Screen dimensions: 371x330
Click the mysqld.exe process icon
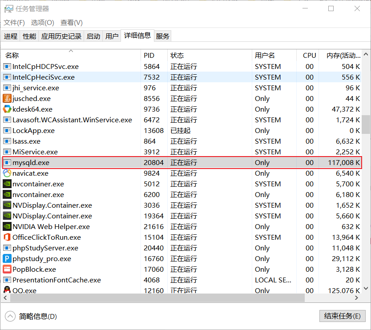[7, 162]
